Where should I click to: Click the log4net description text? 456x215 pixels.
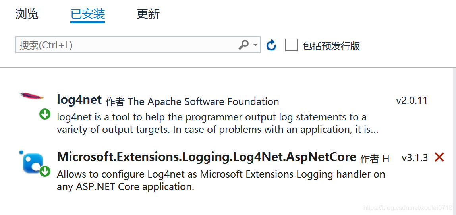217,123
